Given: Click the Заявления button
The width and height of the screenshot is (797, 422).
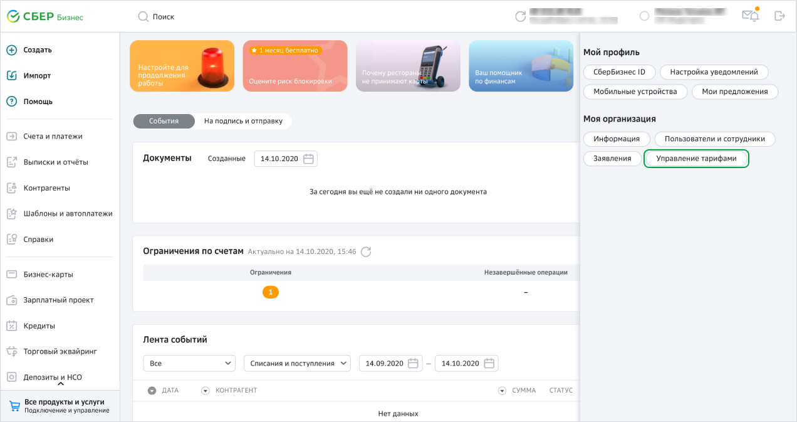Looking at the screenshot, I should pos(612,159).
